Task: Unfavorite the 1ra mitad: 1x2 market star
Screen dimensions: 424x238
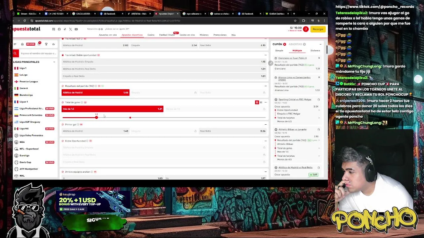Action: [63, 39]
